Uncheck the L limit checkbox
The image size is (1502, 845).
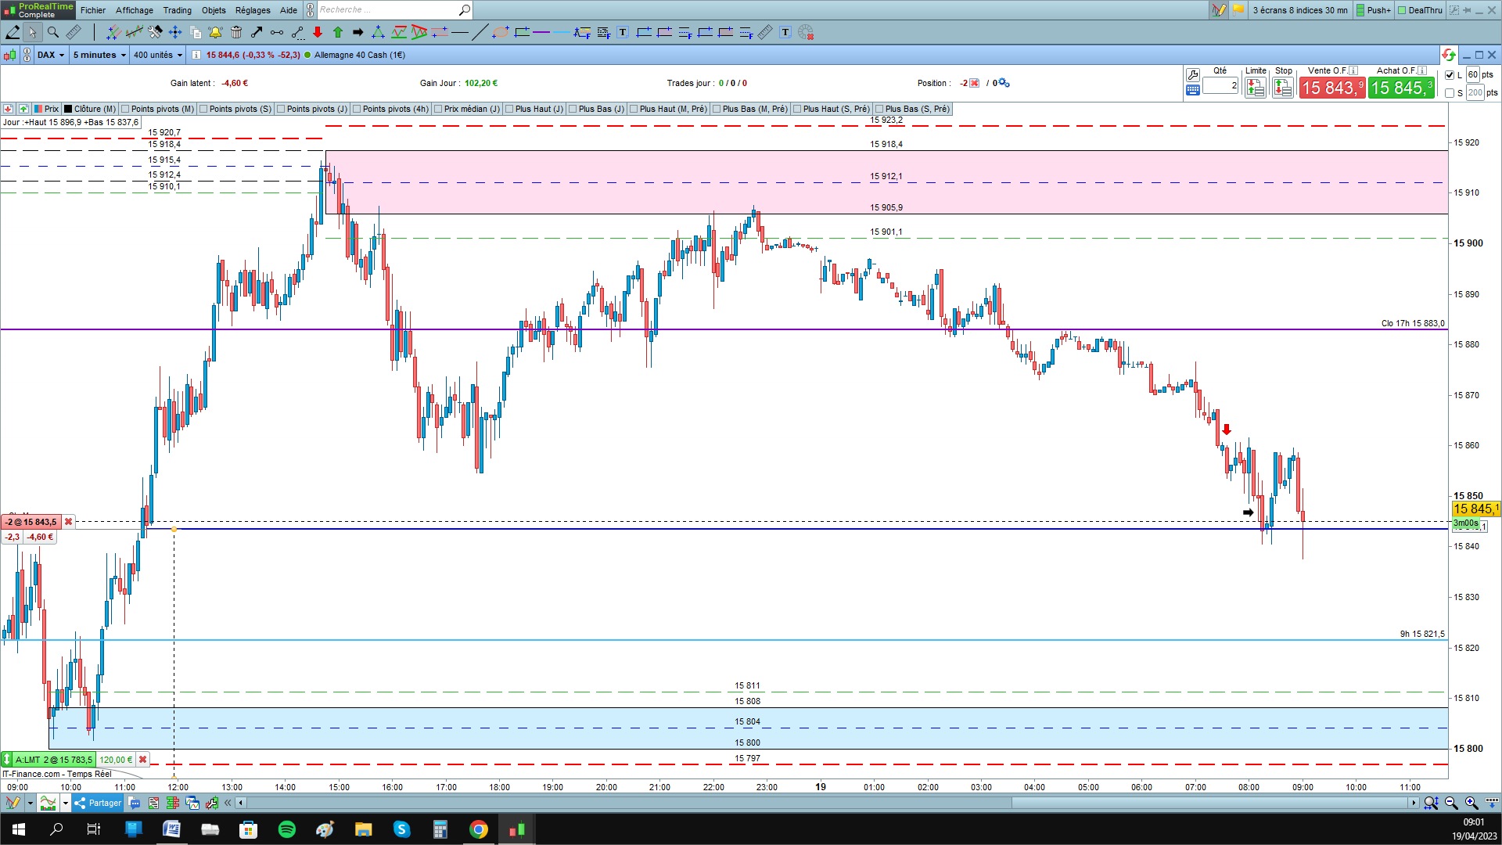[1450, 75]
